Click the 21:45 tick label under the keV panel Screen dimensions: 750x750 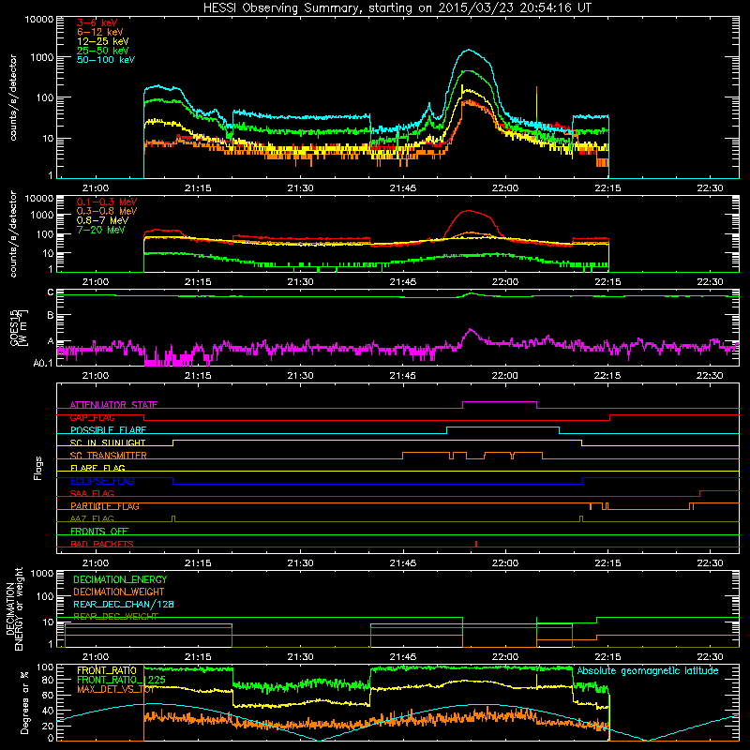(403, 188)
